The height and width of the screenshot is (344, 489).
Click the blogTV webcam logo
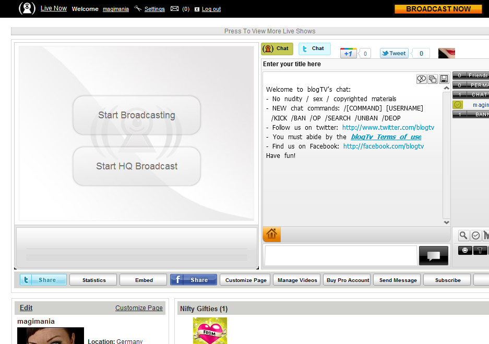[x=27, y=8]
